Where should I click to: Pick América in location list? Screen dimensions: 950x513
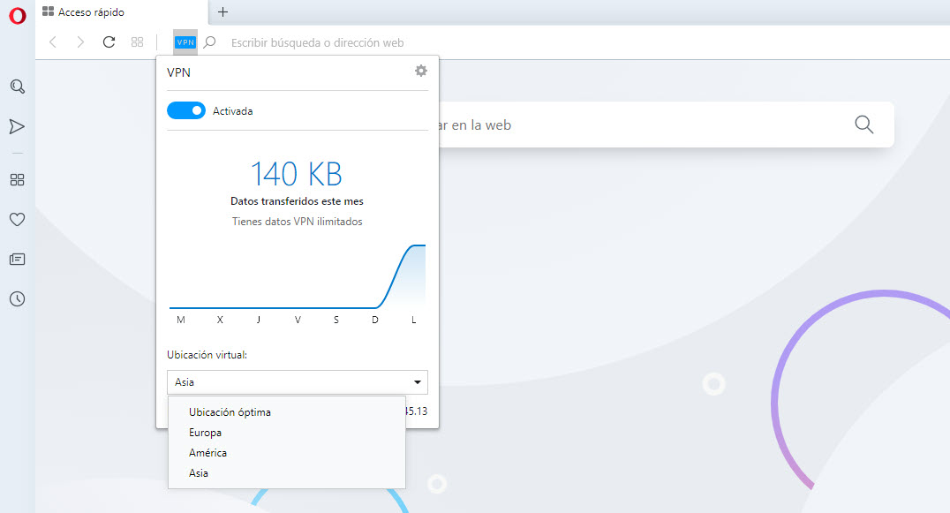(x=207, y=453)
